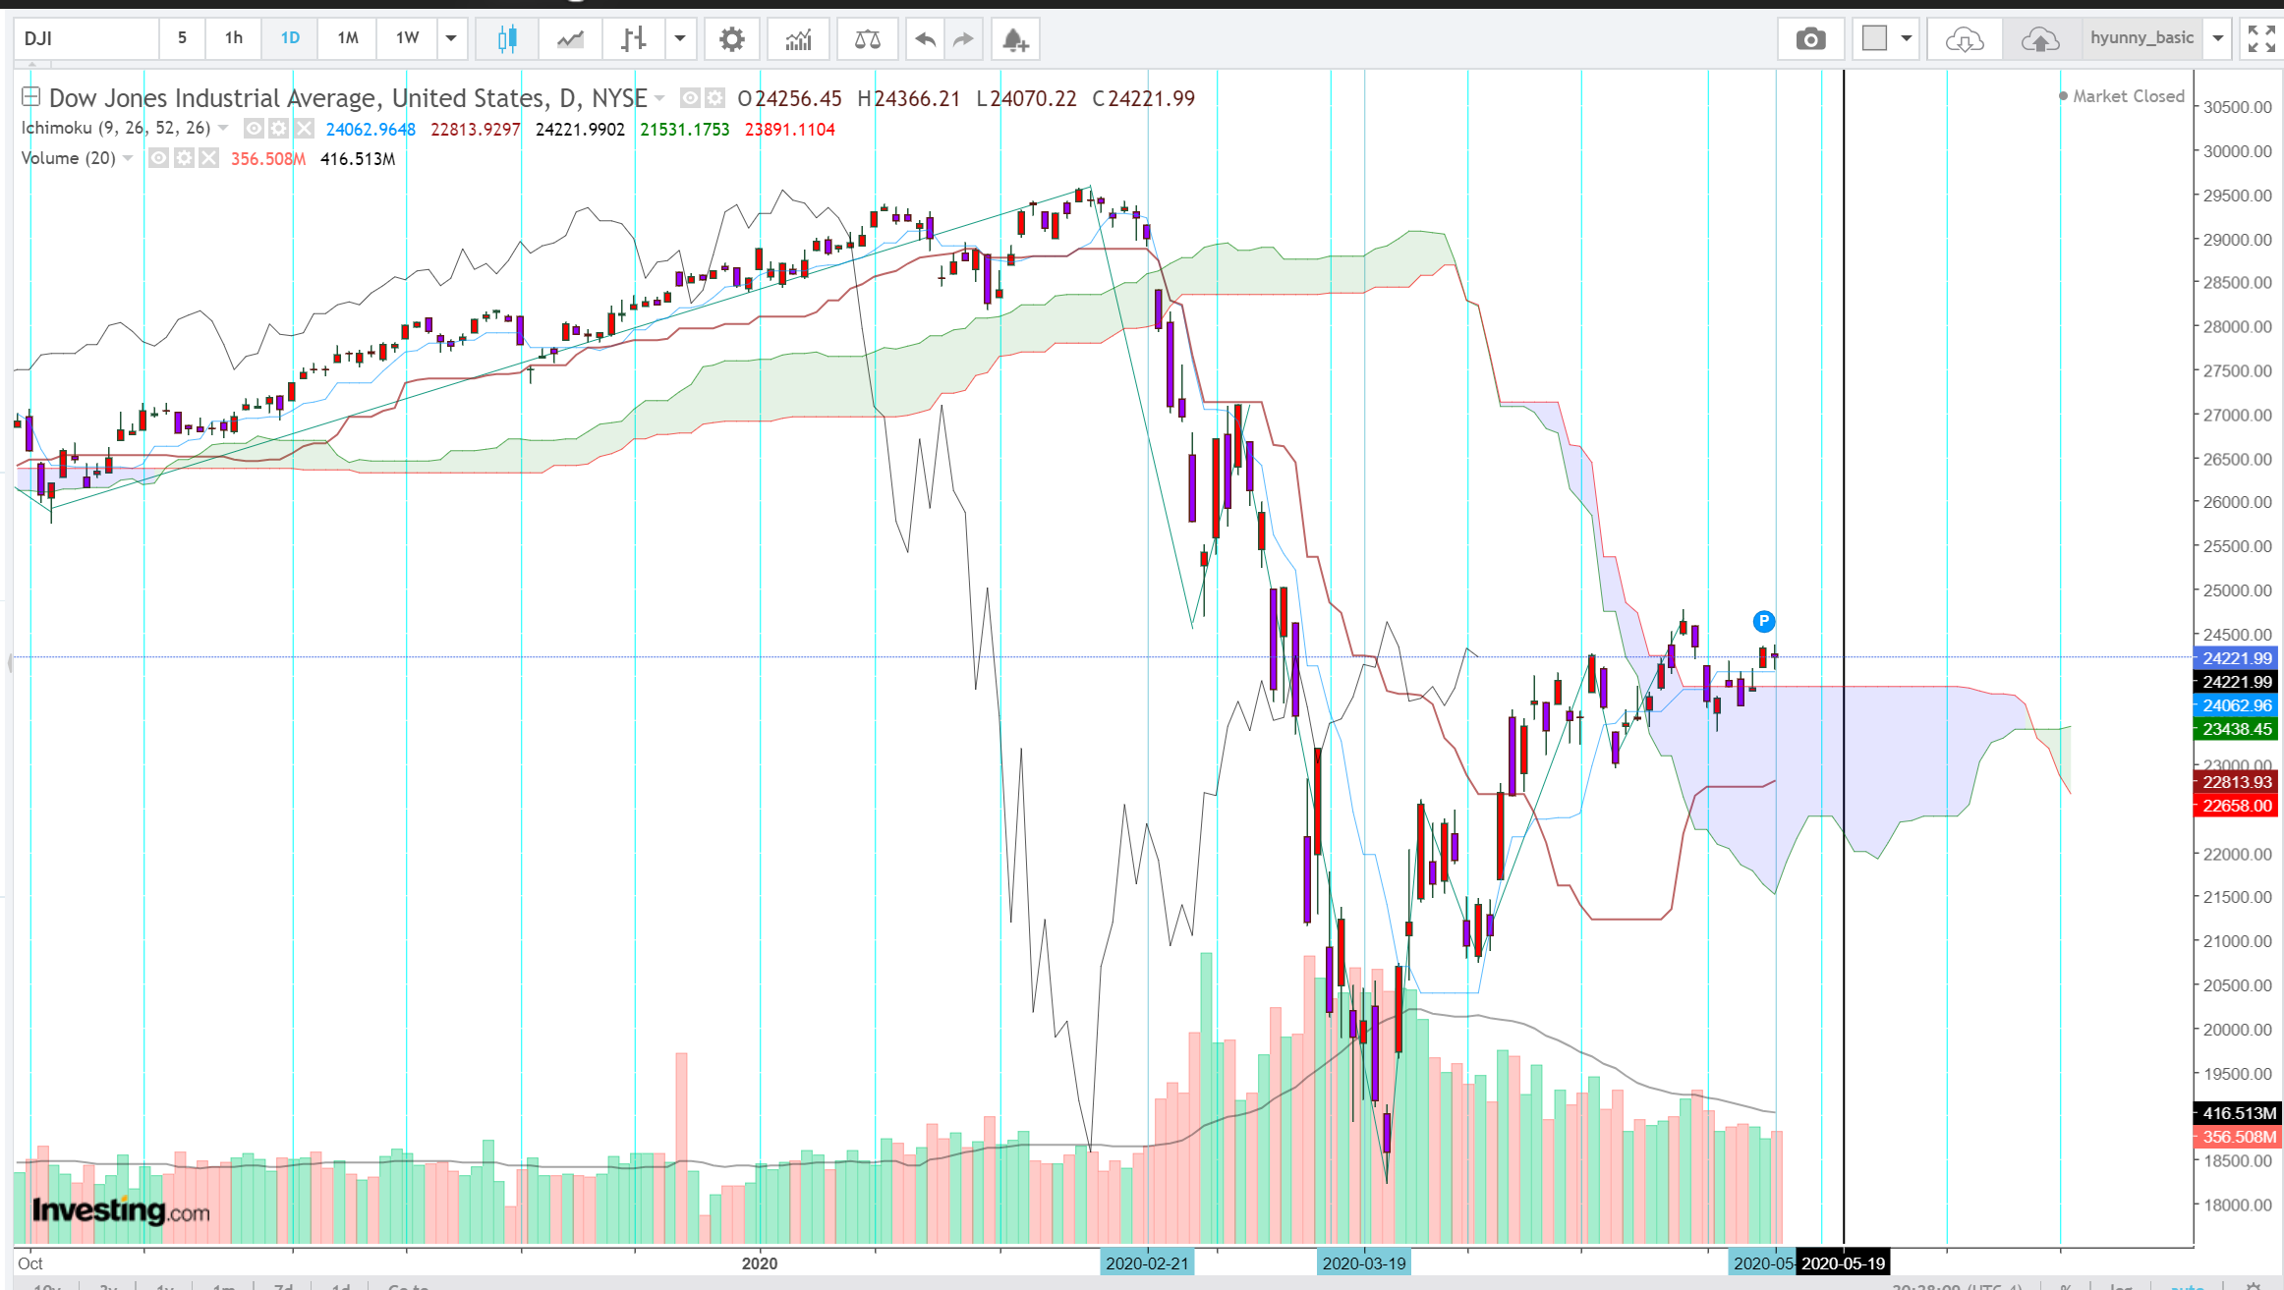This screenshot has height=1290, width=2284.
Task: Click the DJI symbol input field
Action: [x=86, y=38]
